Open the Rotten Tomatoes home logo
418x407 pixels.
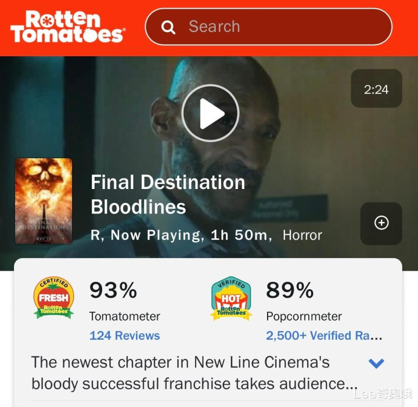coord(68,27)
